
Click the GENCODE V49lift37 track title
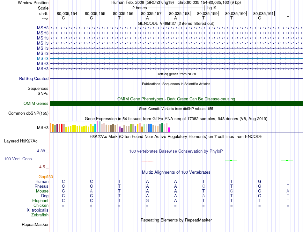pos(176,23)
